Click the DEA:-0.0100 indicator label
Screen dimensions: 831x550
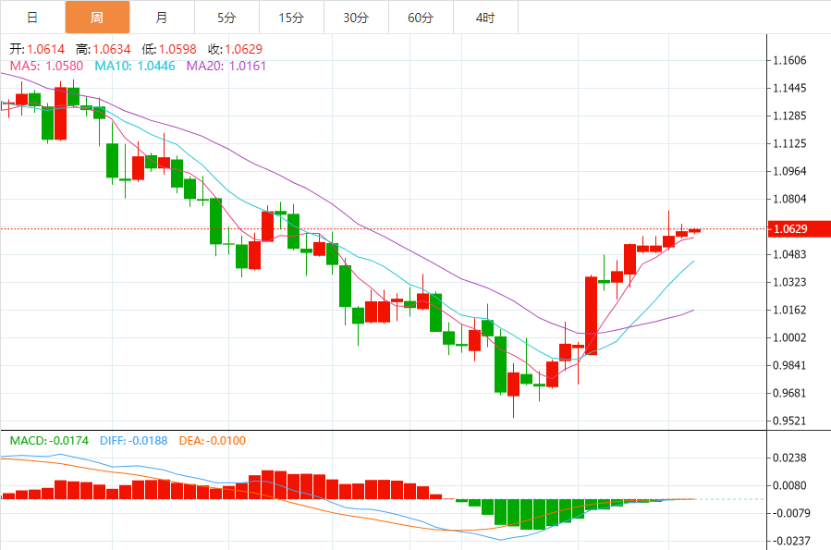pyautogui.click(x=212, y=441)
